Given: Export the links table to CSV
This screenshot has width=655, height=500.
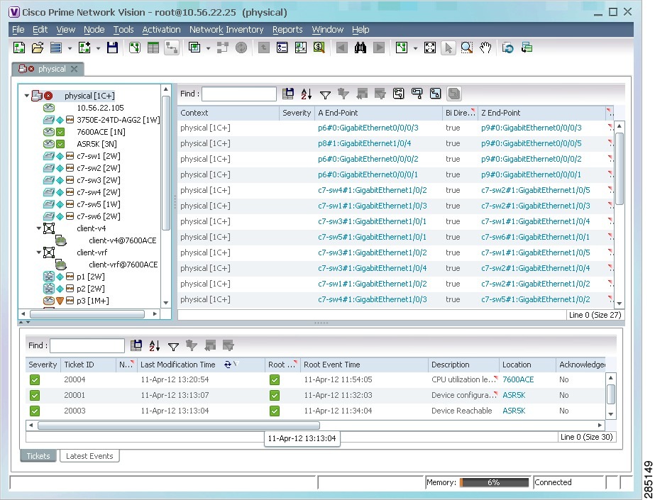Looking at the screenshot, I should [288, 94].
